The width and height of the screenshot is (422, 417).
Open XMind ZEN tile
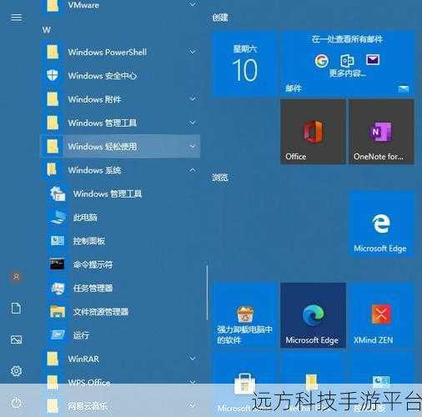381,315
